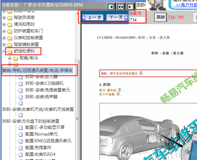Select folder icon of 清洗和雨刮
Viewport: 197px width, 160px height.
click(x=10, y=24)
